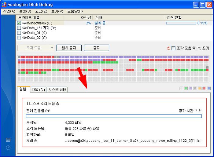The width and height of the screenshot is (214, 157).
Task: Click the 상태 column header
Action: [x=128, y=18]
